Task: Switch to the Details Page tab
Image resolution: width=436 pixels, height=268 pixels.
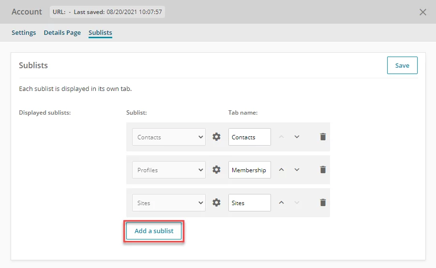Action: tap(62, 32)
